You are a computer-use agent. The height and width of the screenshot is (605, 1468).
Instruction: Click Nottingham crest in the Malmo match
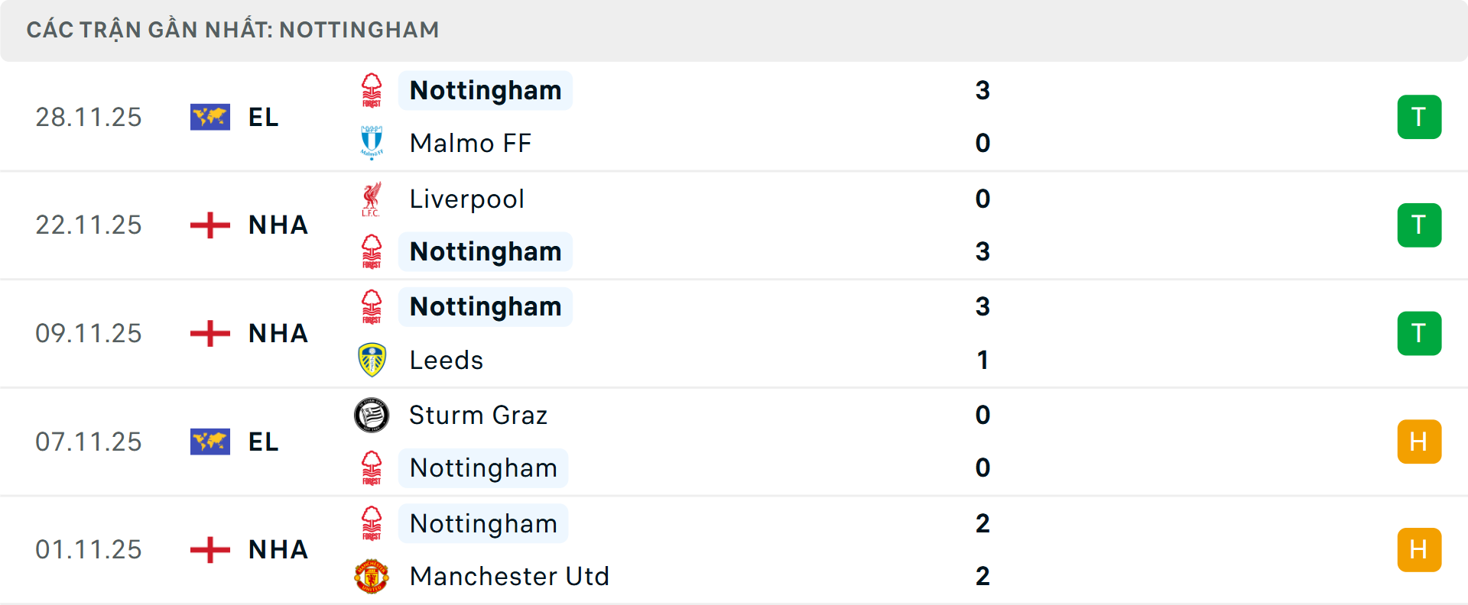point(372,90)
